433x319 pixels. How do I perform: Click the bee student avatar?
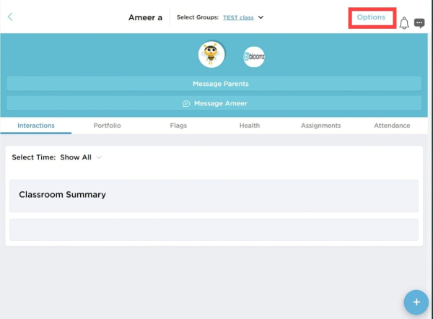[211, 54]
